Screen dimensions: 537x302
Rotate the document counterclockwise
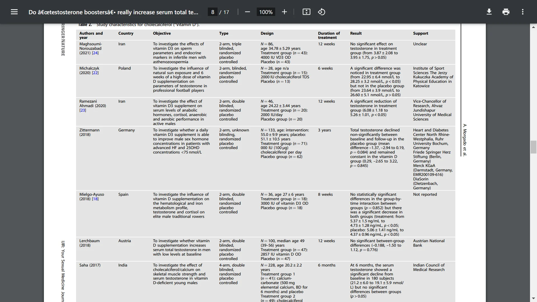[x=321, y=12]
